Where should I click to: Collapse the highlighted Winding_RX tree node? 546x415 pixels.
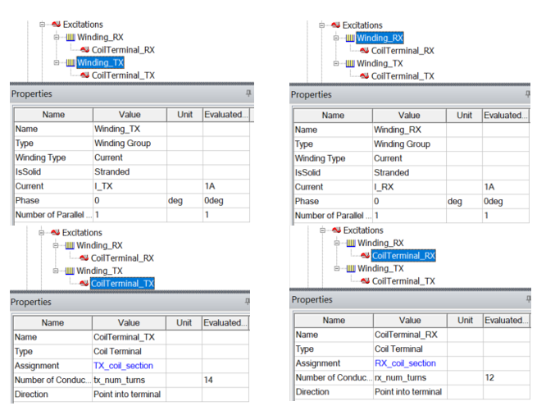point(336,38)
